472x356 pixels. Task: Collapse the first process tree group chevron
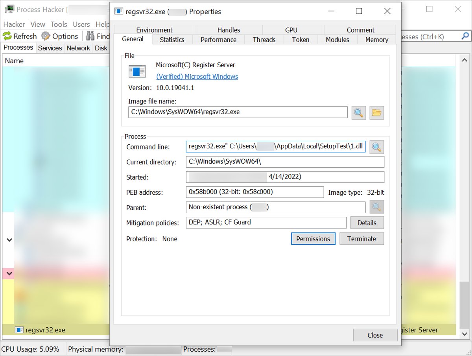click(x=9, y=240)
